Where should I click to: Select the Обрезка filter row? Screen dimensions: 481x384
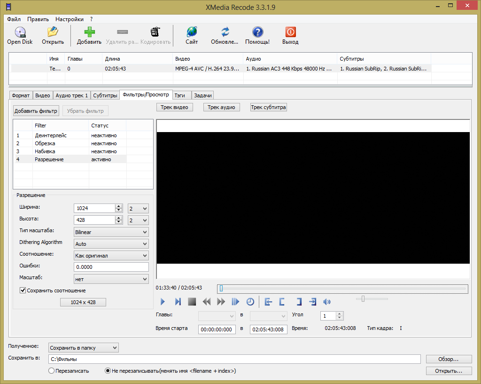coord(70,143)
